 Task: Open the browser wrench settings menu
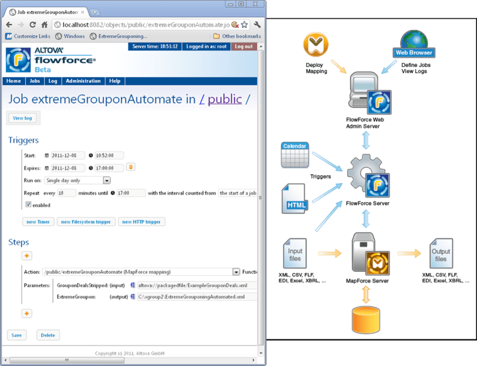pos(257,25)
